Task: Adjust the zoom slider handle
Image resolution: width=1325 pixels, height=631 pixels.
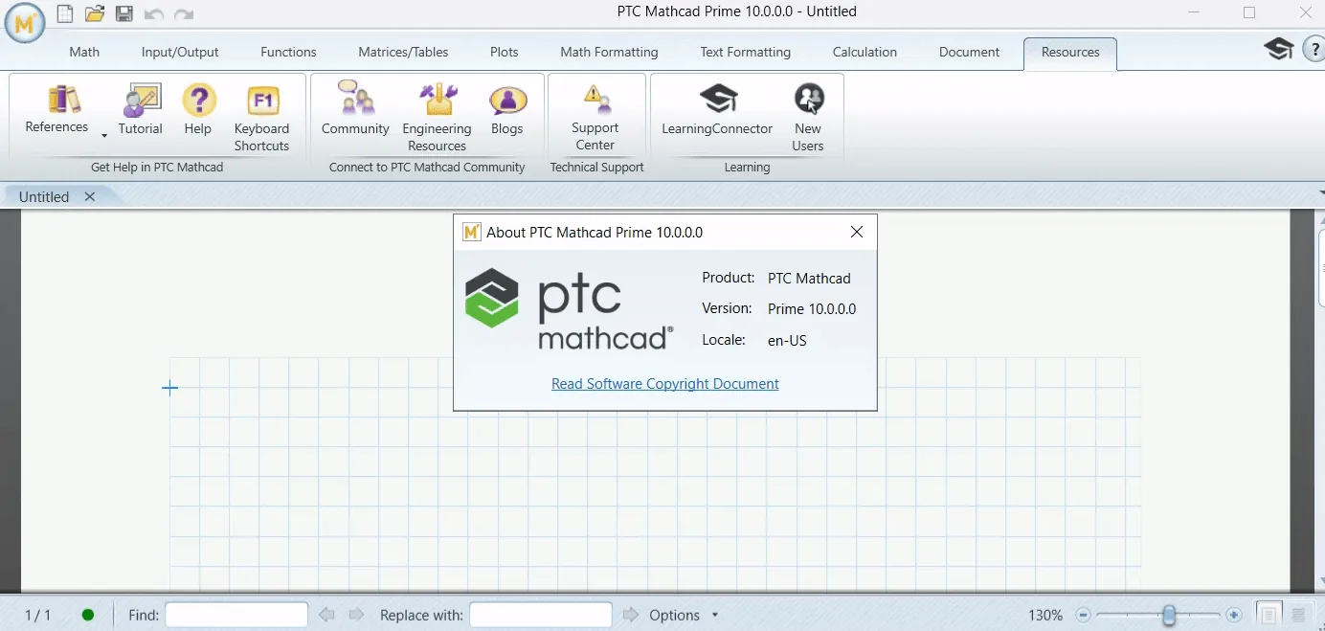Action: [x=1169, y=615]
